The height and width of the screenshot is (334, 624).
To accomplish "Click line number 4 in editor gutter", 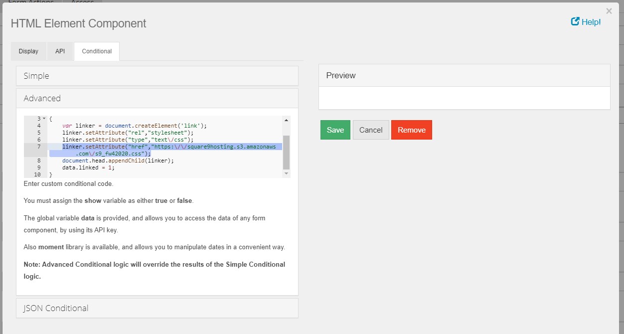I will (x=39, y=126).
